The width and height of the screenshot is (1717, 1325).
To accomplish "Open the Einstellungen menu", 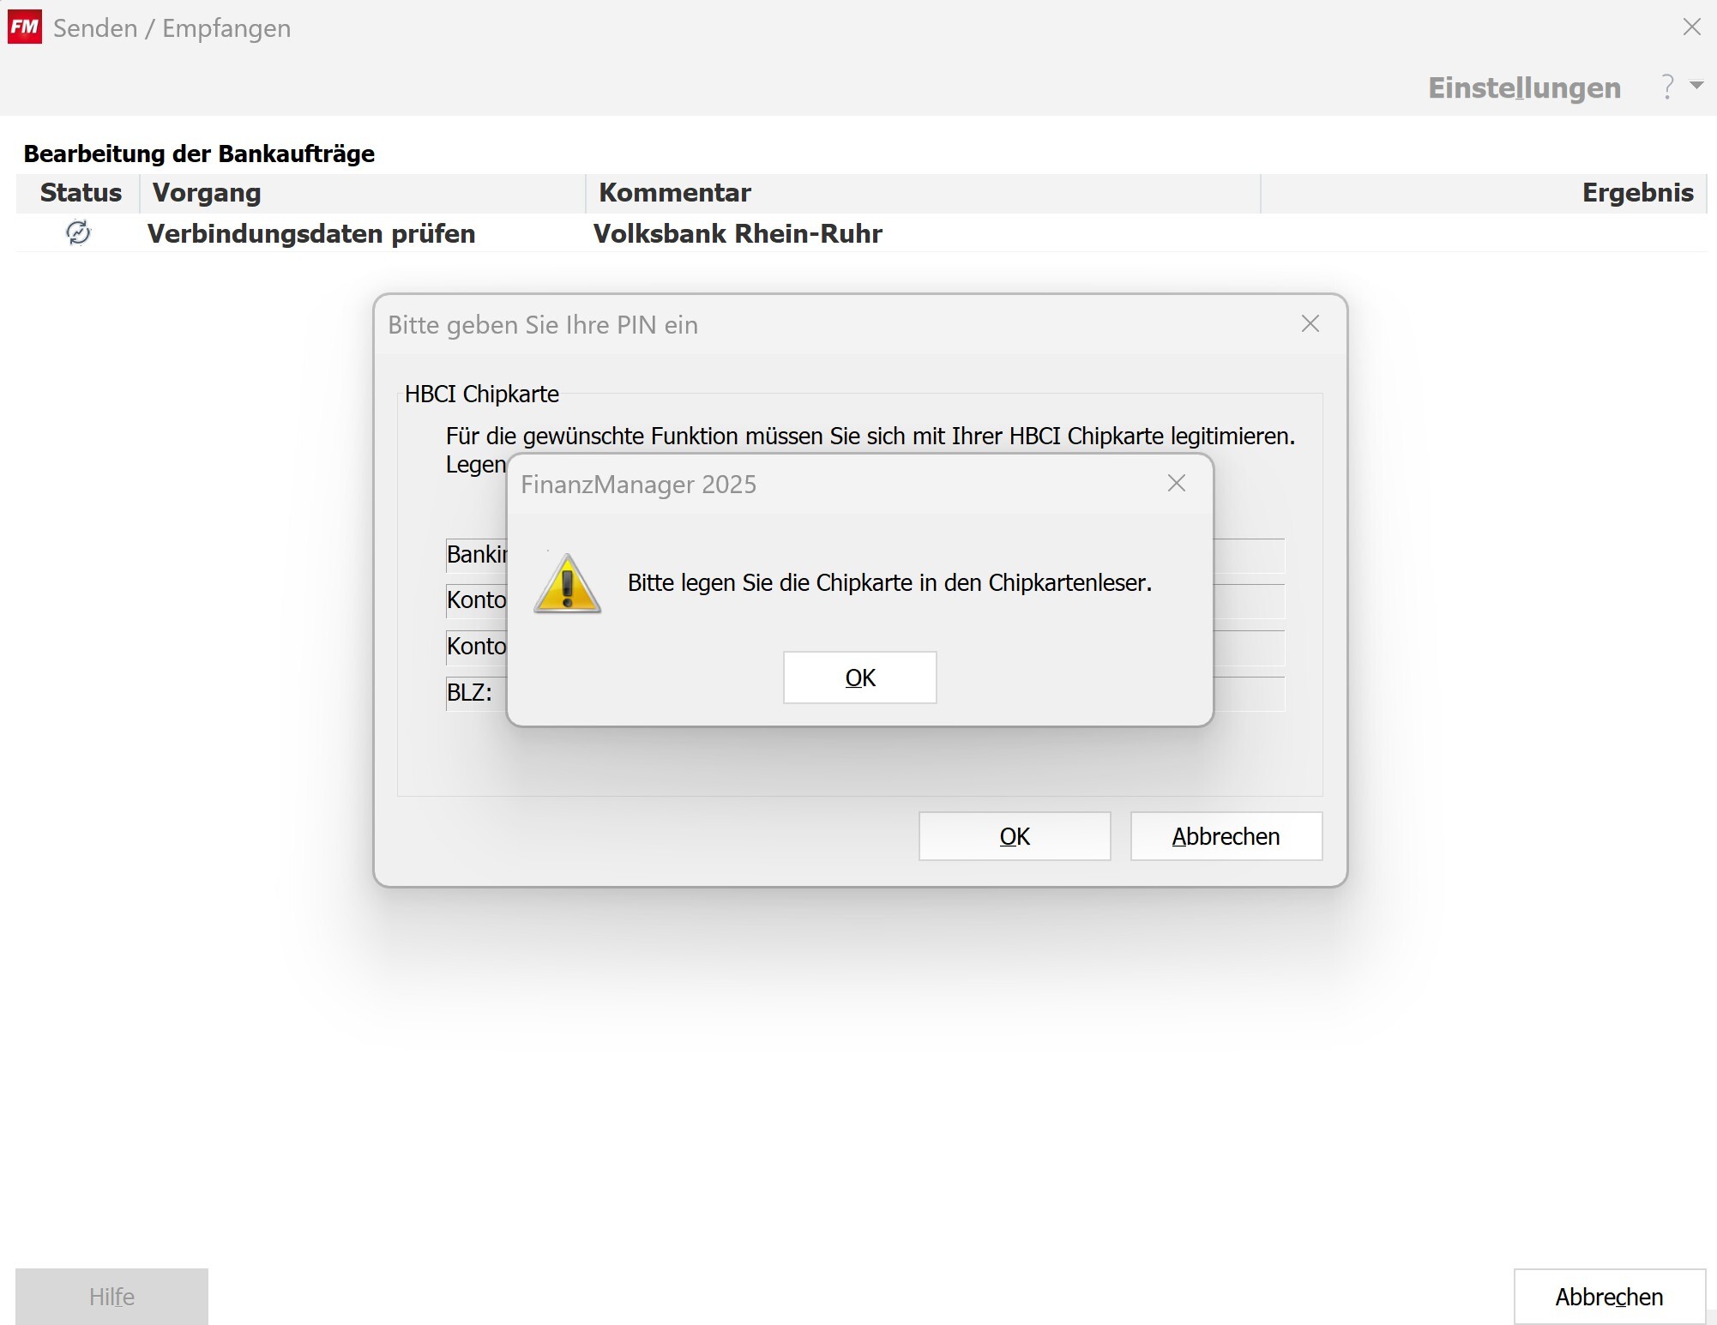I will click(x=1524, y=87).
